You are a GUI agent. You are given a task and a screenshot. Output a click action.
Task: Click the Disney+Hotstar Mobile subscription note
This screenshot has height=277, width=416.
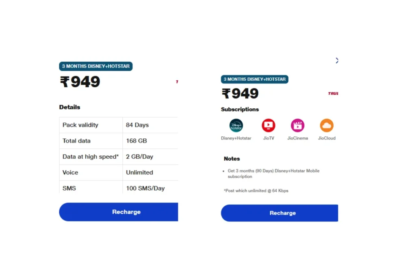273,174
